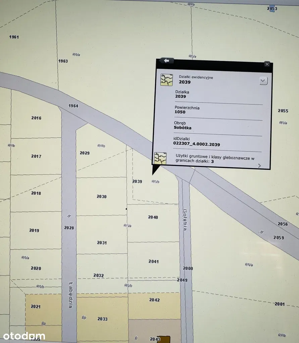299x343 pixels.
Task: Click the Użytki gruntowe layer icon
Action: 160,158
